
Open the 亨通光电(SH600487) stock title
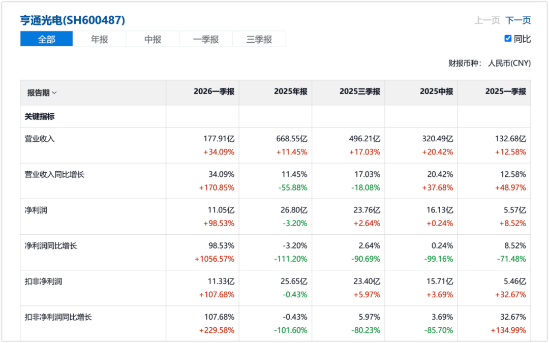[x=73, y=20]
